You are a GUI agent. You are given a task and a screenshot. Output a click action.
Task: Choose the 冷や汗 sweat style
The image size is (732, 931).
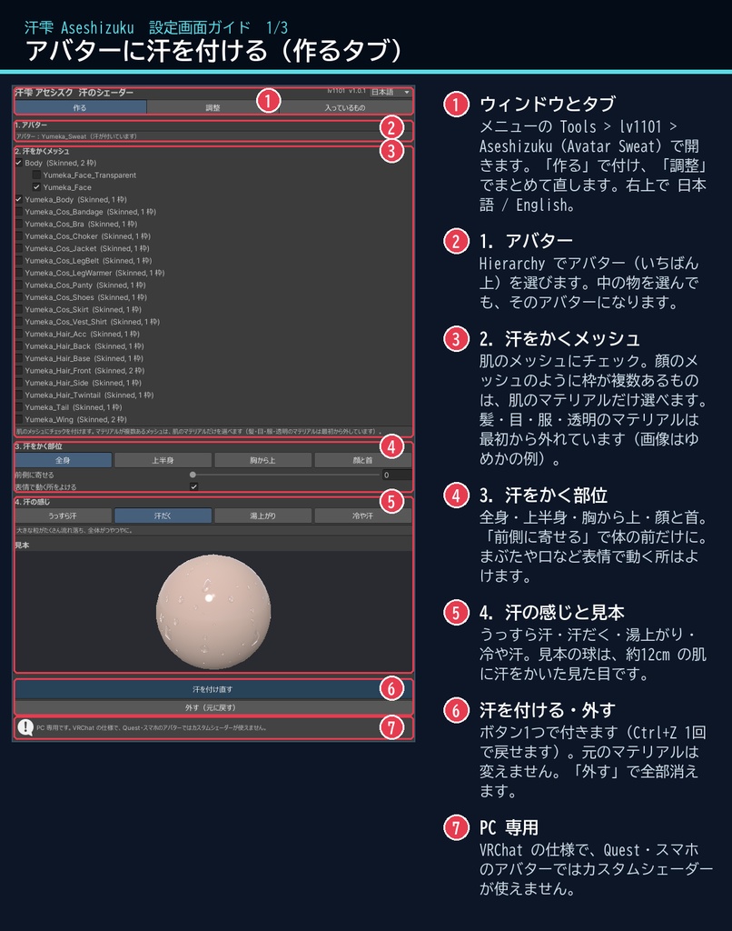tap(363, 516)
